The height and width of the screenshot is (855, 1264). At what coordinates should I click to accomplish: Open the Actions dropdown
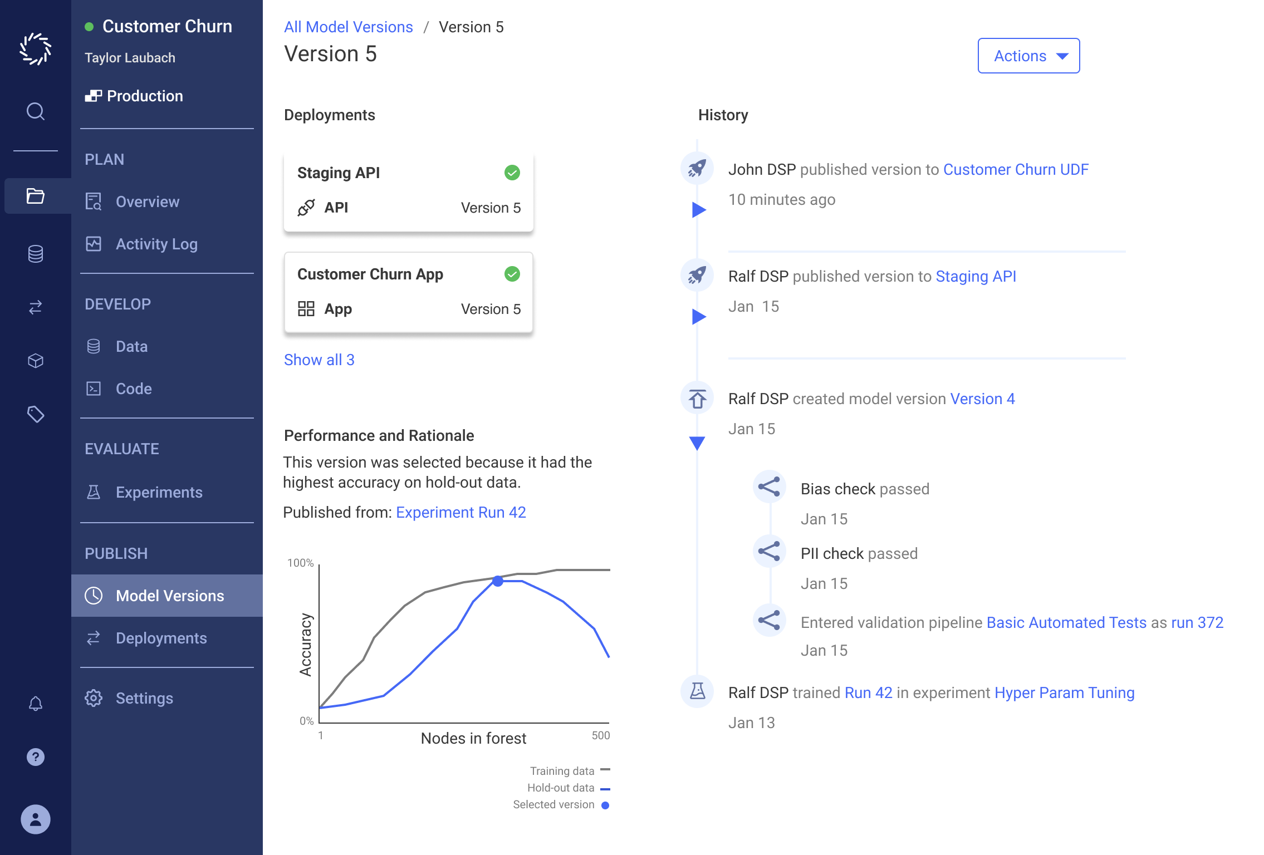pyautogui.click(x=1028, y=56)
